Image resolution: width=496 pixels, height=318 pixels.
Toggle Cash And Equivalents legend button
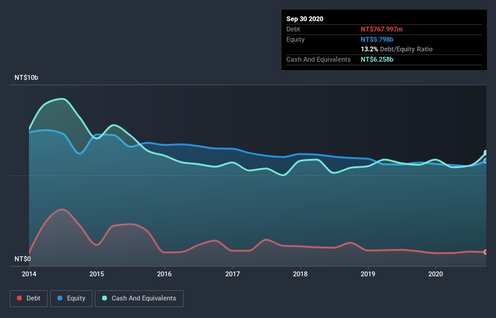pyautogui.click(x=139, y=299)
